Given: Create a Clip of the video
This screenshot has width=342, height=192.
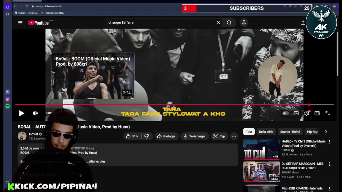Looking at the screenshot, I should pyautogui.click(x=219, y=136).
